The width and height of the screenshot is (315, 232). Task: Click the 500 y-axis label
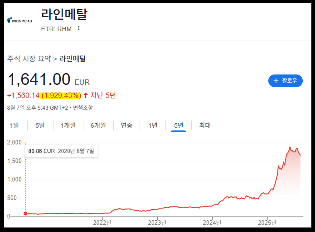[12, 198]
